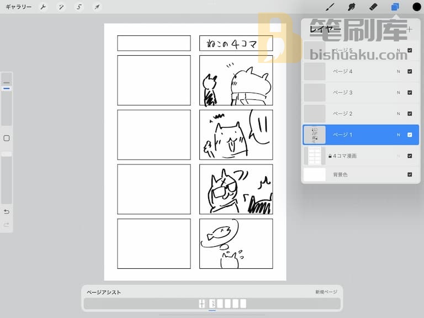Create a 新規ページ new page

[x=326, y=291]
